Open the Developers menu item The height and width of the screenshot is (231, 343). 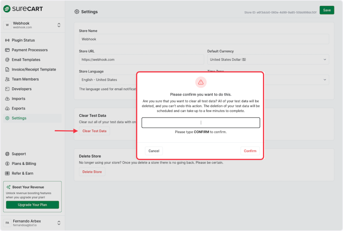(21, 89)
